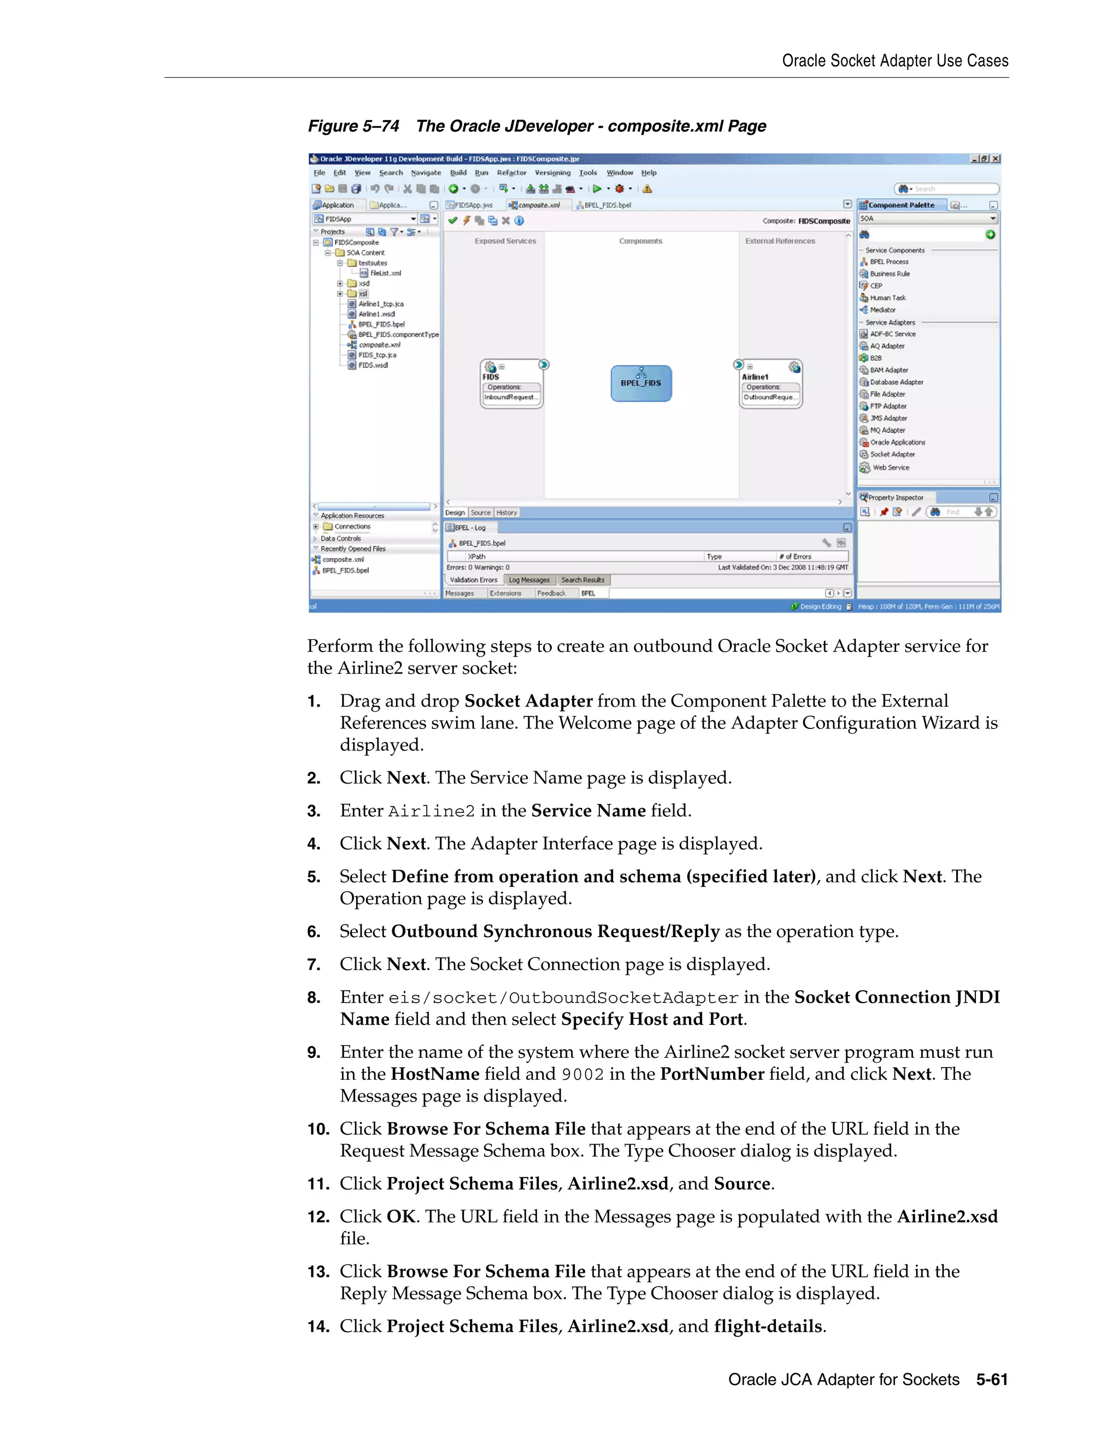The image size is (1119, 1448).
Task: Click the Design Editing status bar entry
Action: point(816,607)
